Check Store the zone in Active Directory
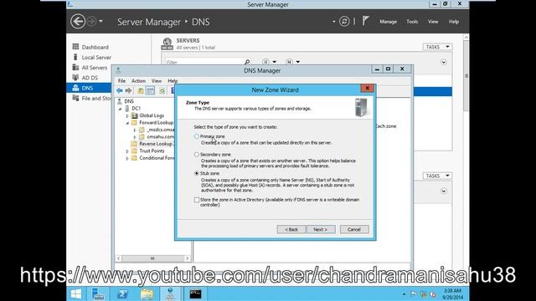Screen dimensions: 536x301 (x=197, y=200)
